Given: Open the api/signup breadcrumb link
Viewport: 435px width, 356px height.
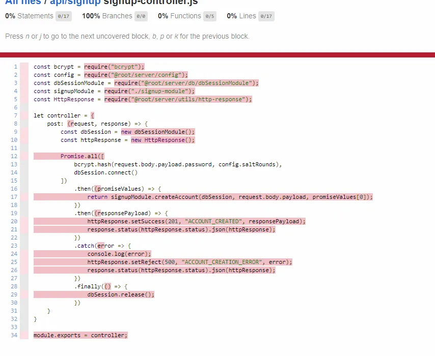Looking at the screenshot, I should (x=75, y=2).
